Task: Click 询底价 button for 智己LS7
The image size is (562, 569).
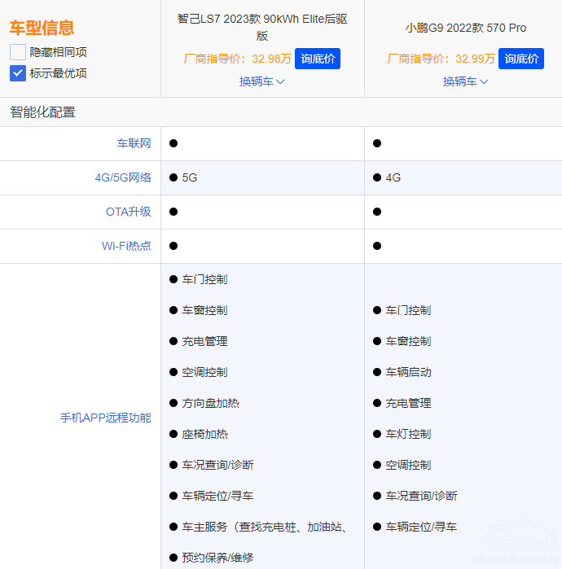Action: click(x=317, y=59)
